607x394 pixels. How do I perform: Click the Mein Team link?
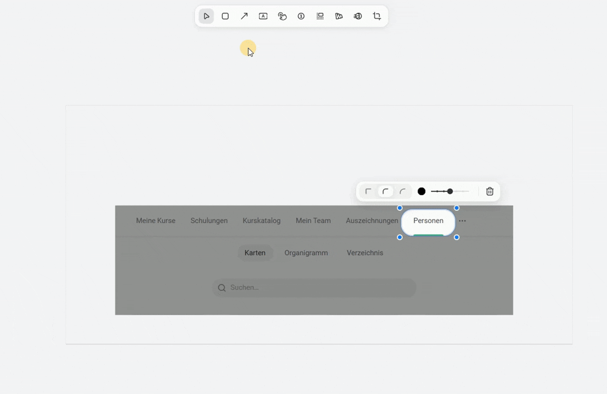[x=313, y=221]
